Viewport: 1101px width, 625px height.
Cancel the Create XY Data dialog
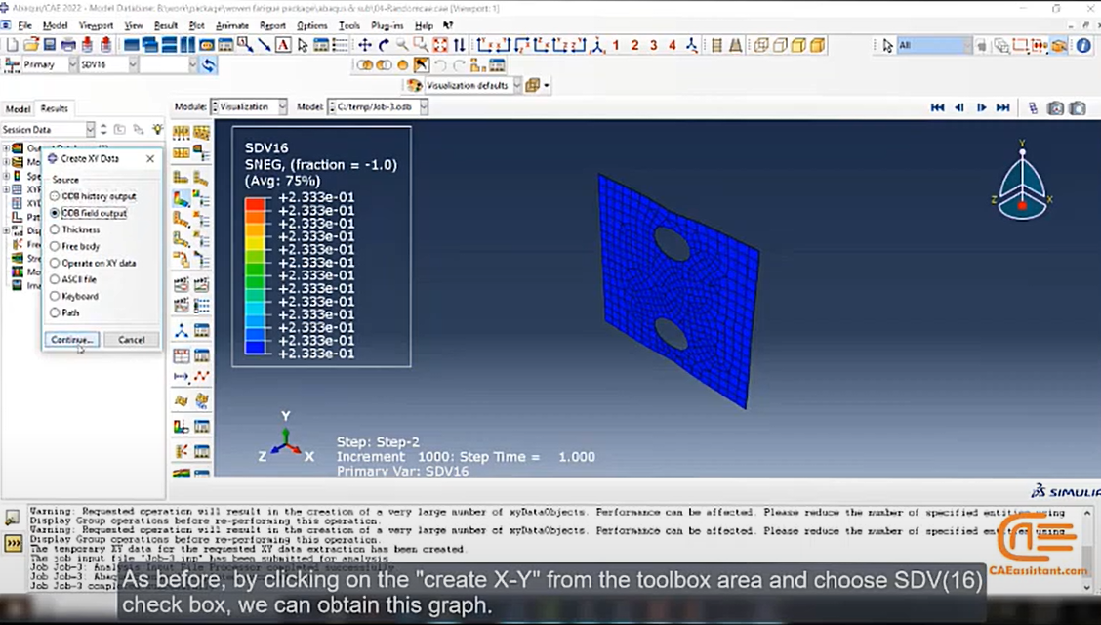132,340
